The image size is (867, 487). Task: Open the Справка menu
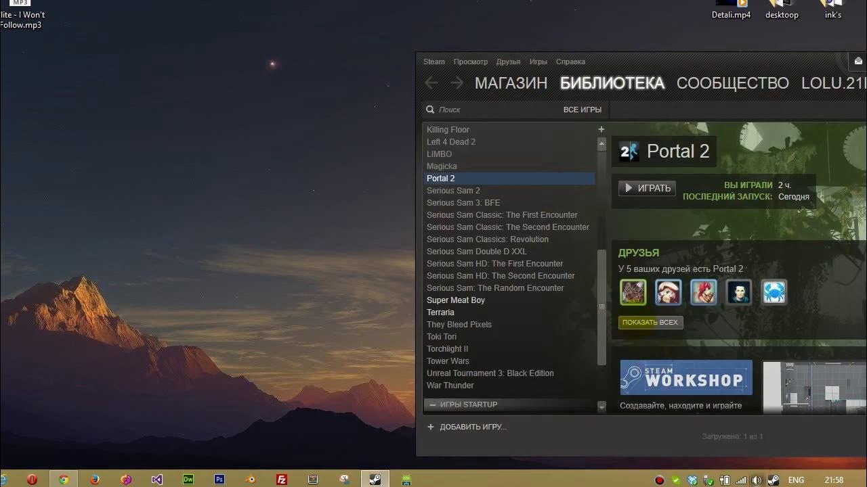pos(570,62)
